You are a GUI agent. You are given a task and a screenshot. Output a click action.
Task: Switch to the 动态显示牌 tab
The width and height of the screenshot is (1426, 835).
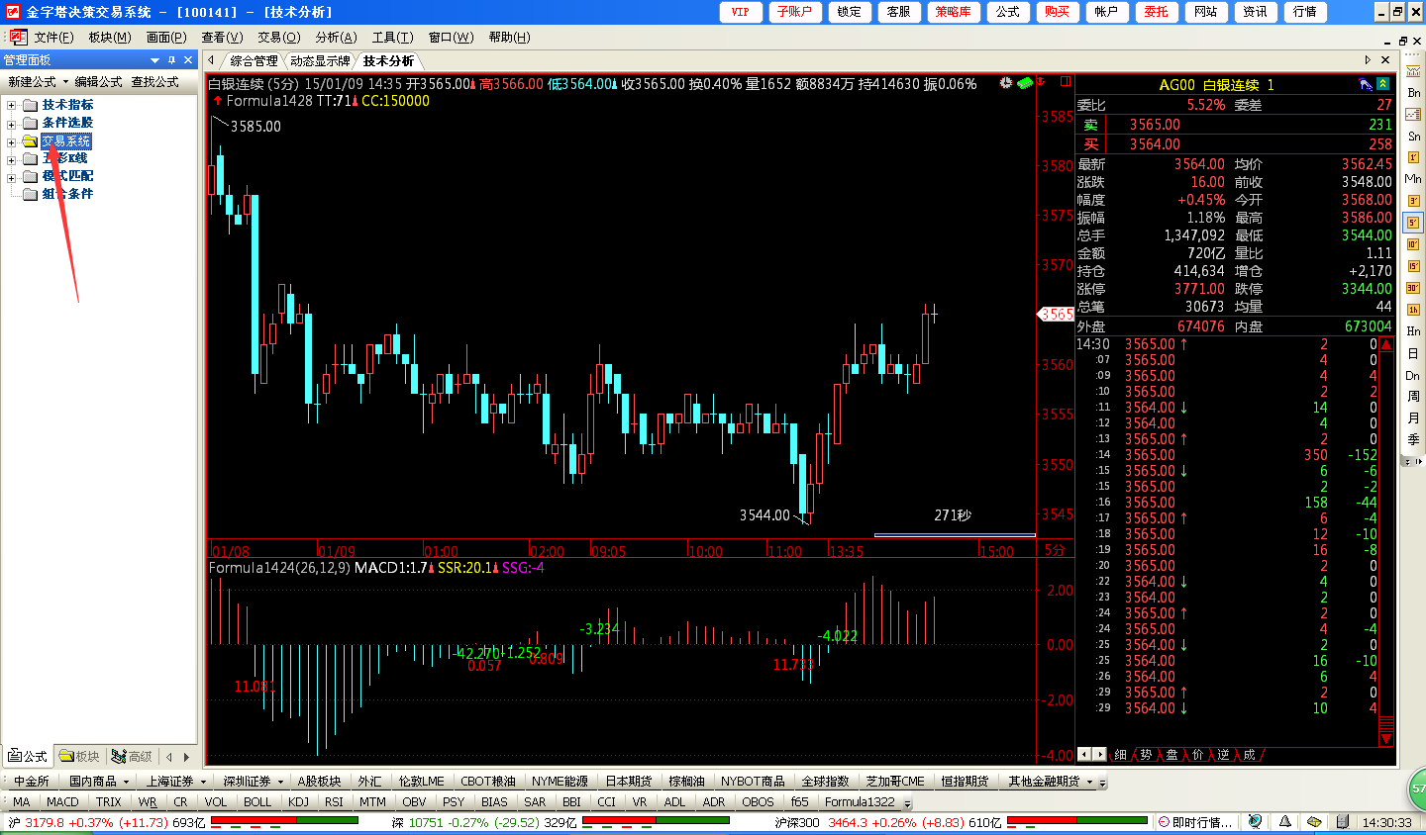click(320, 61)
